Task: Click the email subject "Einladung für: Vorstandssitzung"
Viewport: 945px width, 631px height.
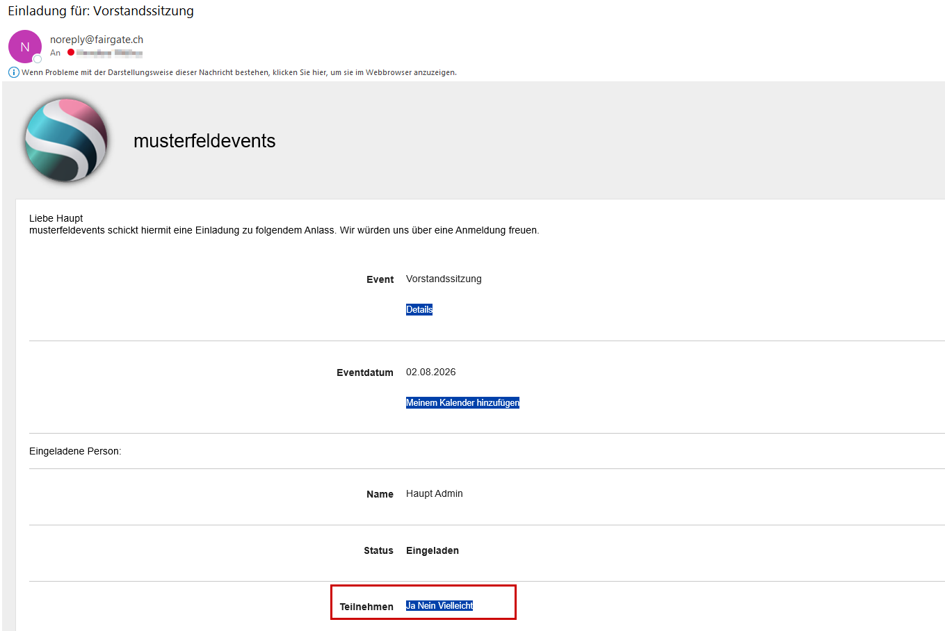Action: (x=101, y=11)
